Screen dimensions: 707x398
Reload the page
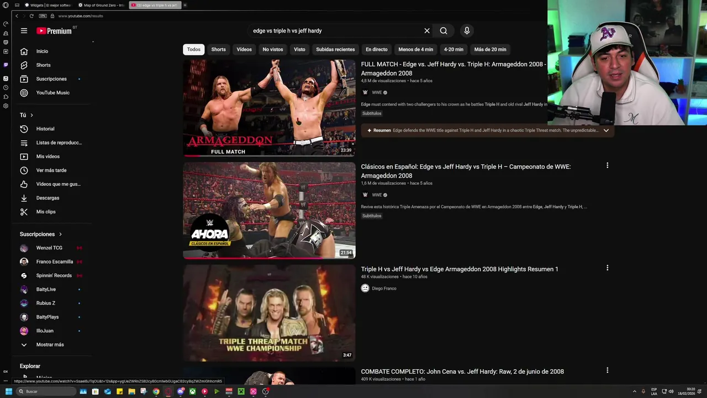[x=31, y=16]
